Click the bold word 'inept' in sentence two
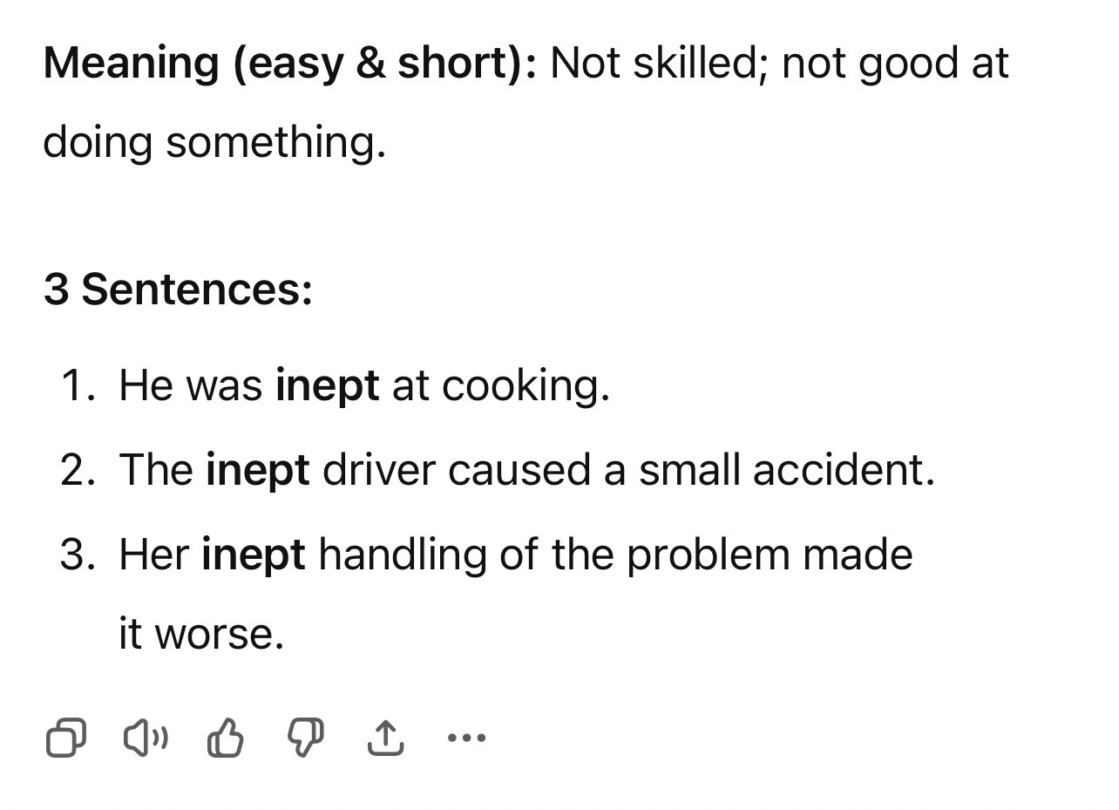This screenshot has width=1119, height=810. click(x=257, y=470)
